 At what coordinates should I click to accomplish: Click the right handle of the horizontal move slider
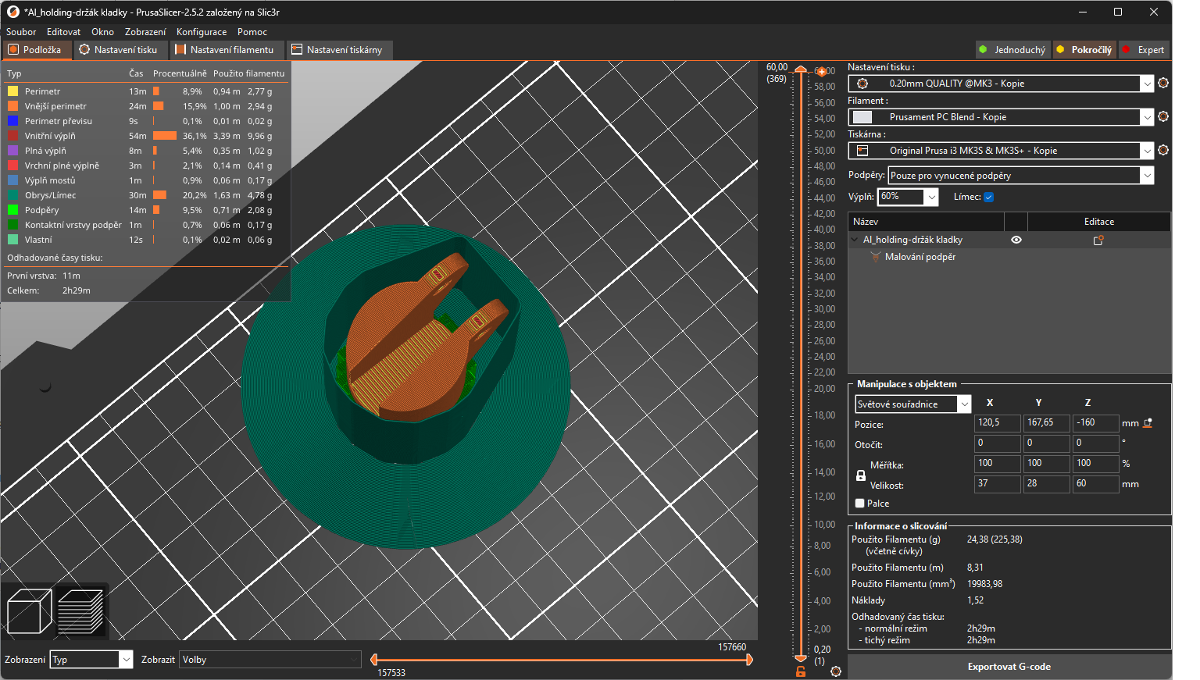point(749,660)
